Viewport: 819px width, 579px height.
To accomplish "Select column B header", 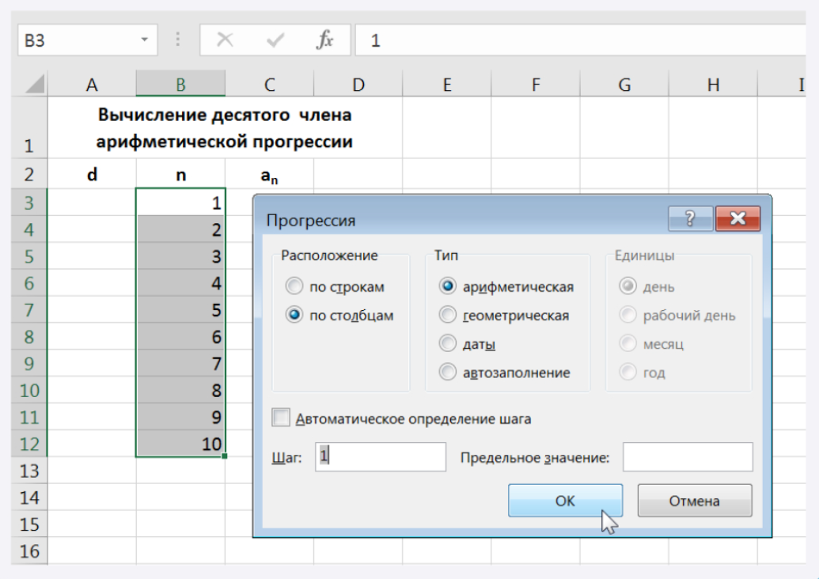I will click(x=180, y=85).
